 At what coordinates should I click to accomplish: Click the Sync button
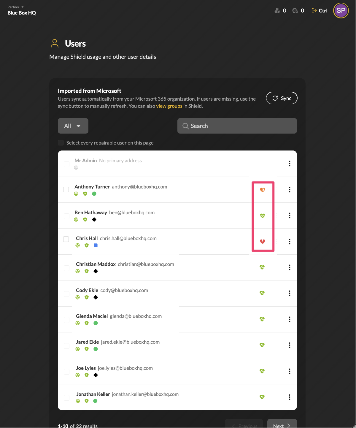pos(282,98)
